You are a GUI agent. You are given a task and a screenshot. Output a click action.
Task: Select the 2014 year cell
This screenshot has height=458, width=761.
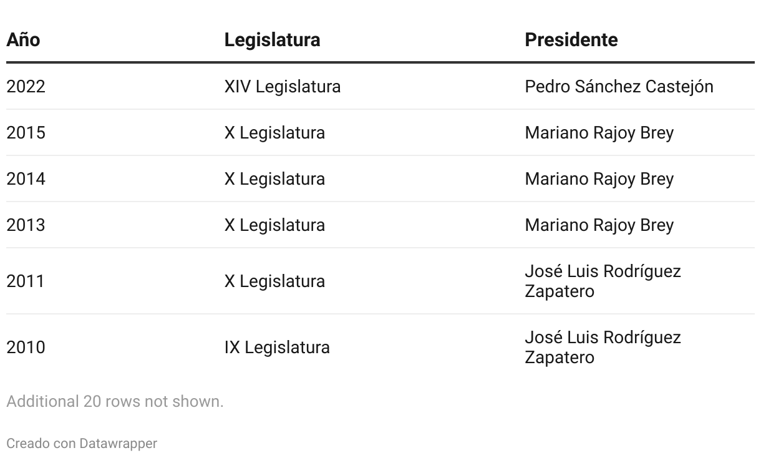point(26,178)
